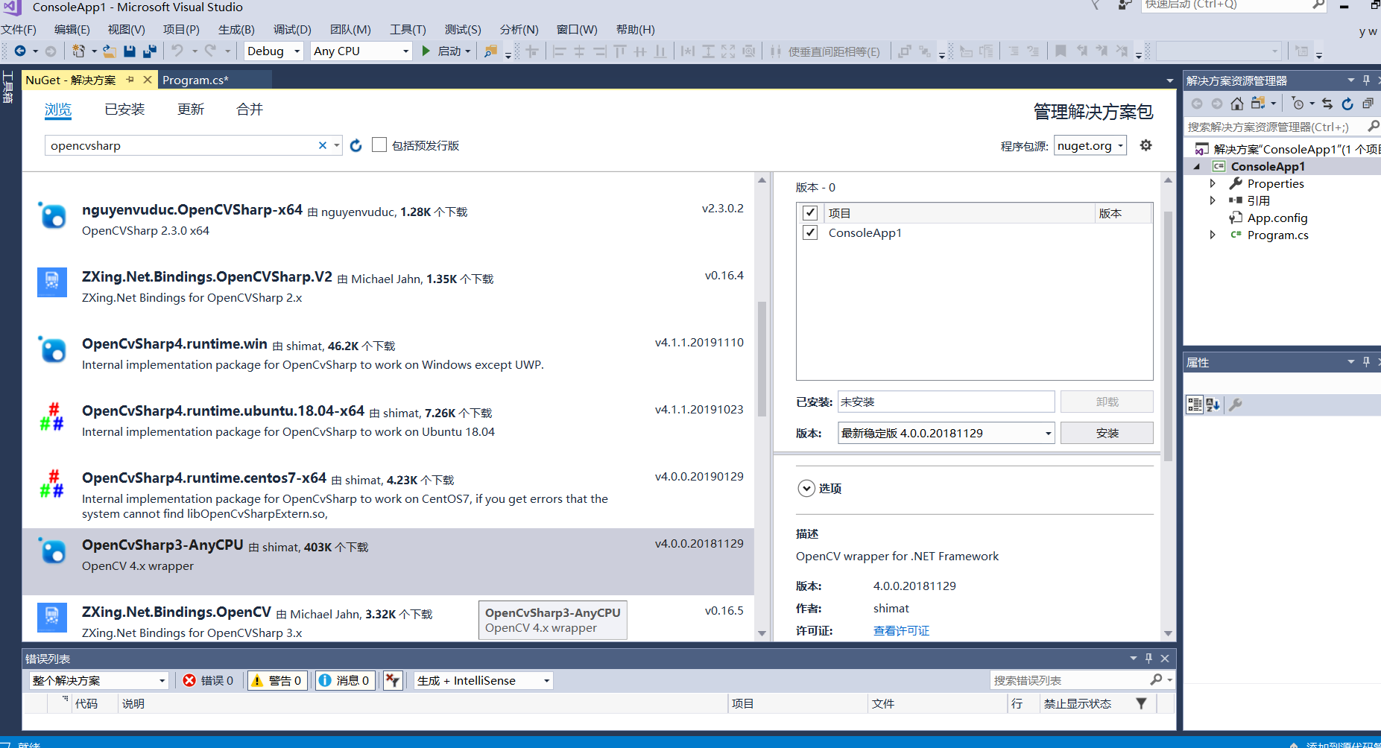Pin the NuGet solution tab
The height and width of the screenshot is (748, 1381).
pyautogui.click(x=130, y=80)
